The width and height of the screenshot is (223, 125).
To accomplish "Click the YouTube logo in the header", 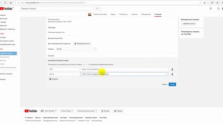I will tap(6, 9).
